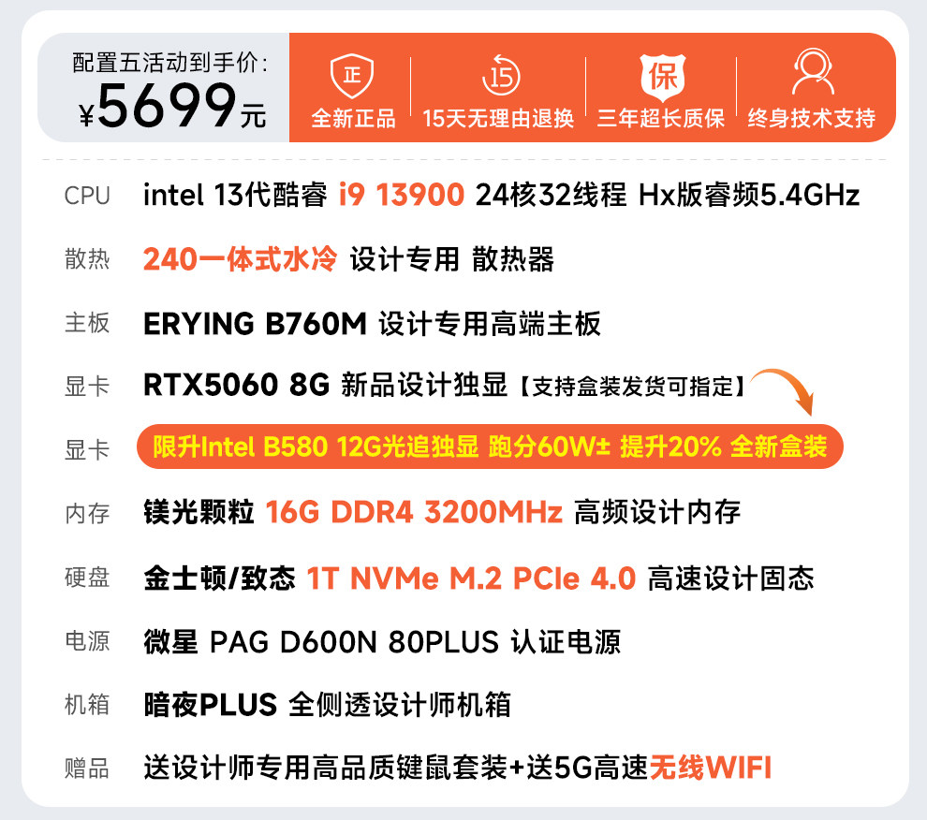Click the 微星 PAG D600N power supply row
Screen dimensions: 927x820
[x=382, y=642]
